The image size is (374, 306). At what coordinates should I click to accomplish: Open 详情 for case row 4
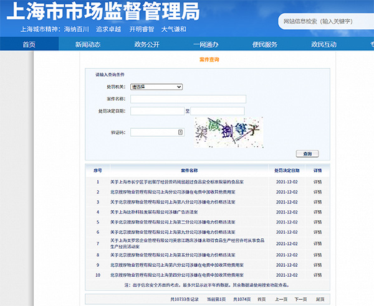(317, 212)
